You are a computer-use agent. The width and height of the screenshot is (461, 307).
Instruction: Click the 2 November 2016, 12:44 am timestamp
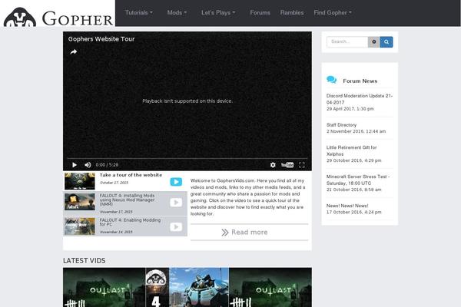356,131
